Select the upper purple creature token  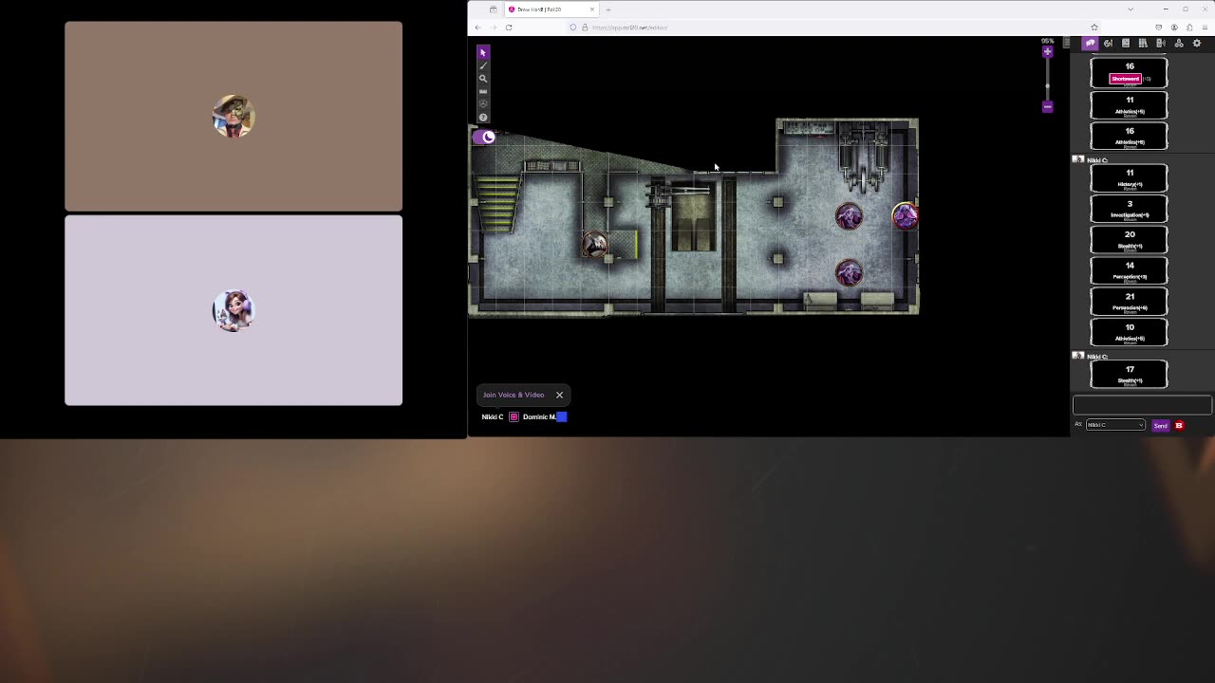tap(849, 216)
